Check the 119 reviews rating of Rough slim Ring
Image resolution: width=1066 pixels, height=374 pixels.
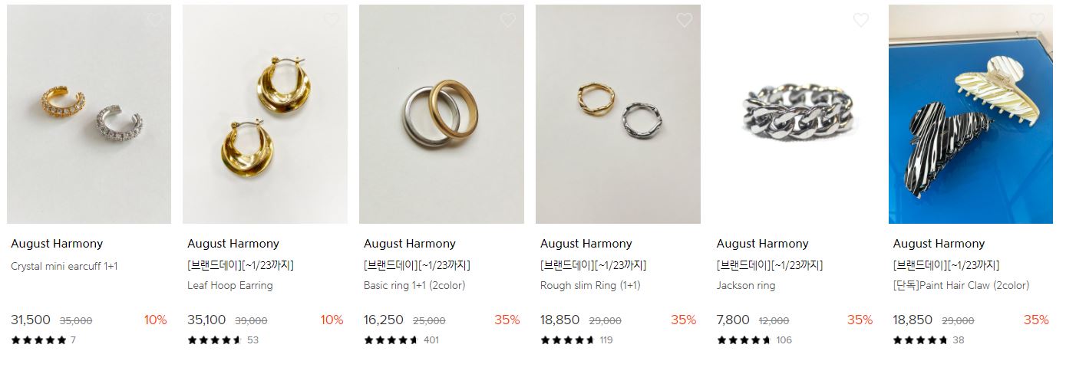[x=576, y=340]
